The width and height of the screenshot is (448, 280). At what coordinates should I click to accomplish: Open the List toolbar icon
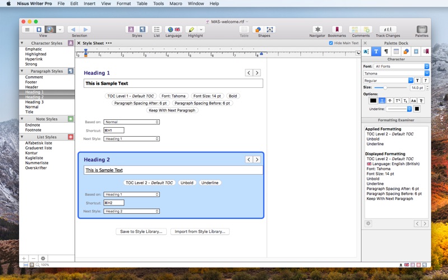click(x=157, y=30)
